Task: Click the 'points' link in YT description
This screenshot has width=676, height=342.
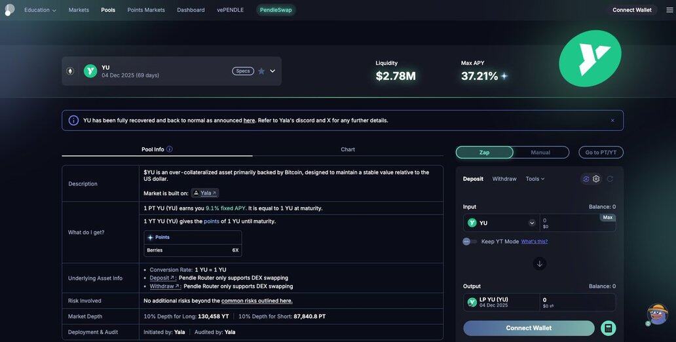Action: click(211, 221)
